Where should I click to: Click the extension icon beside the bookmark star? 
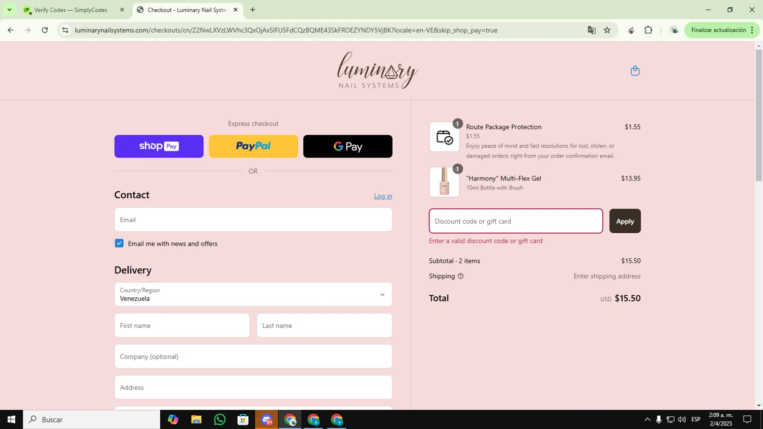tap(631, 30)
